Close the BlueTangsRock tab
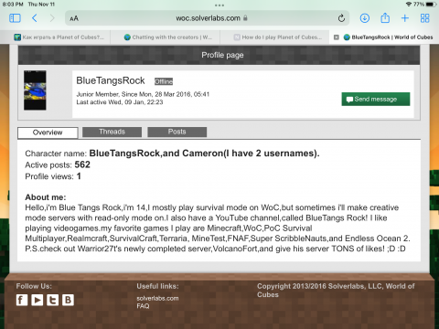Viewport: 439px width, 329px height. point(337,37)
